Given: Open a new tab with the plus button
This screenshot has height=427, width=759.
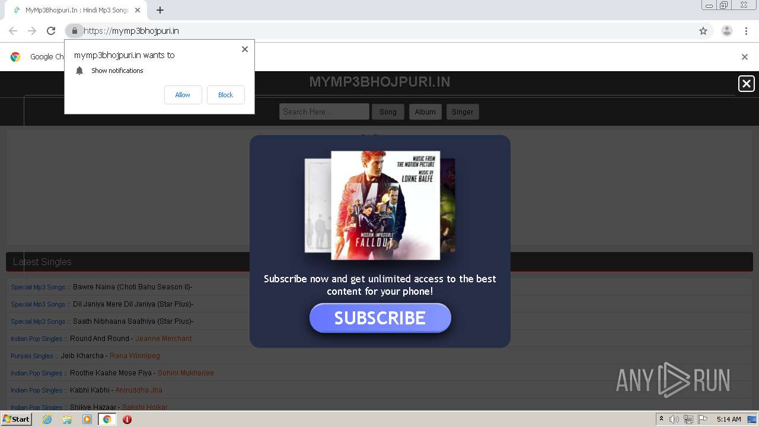Looking at the screenshot, I should (160, 10).
